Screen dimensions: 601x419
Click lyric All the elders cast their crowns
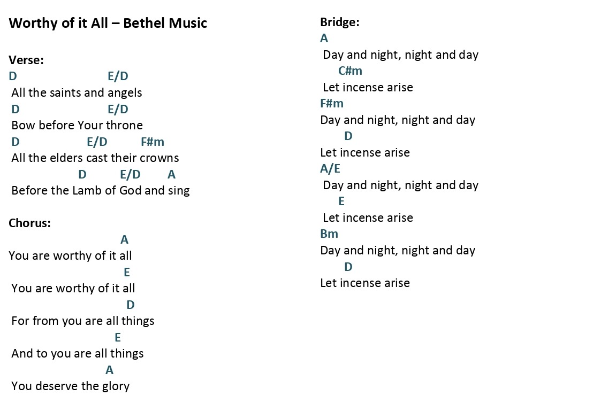pos(95,158)
